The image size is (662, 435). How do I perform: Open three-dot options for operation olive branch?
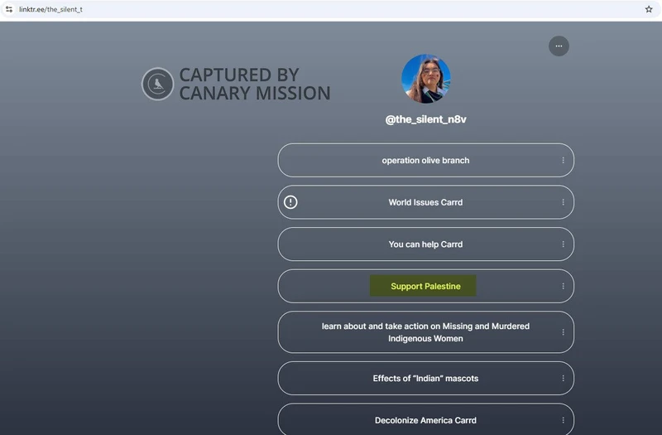pos(563,161)
